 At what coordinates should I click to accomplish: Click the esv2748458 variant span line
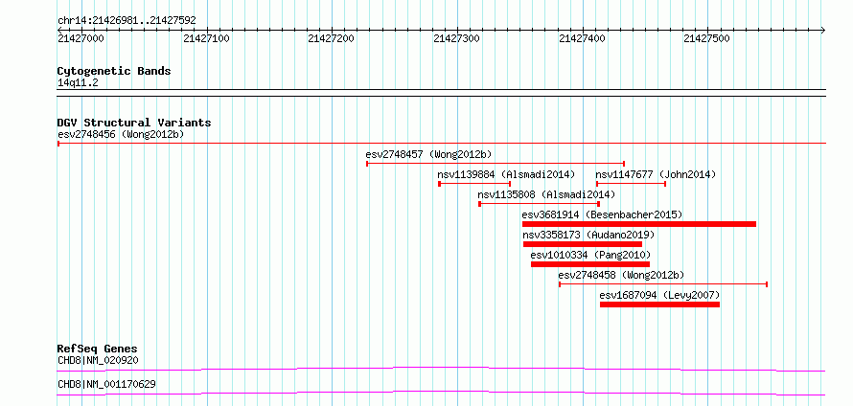pyautogui.click(x=663, y=283)
